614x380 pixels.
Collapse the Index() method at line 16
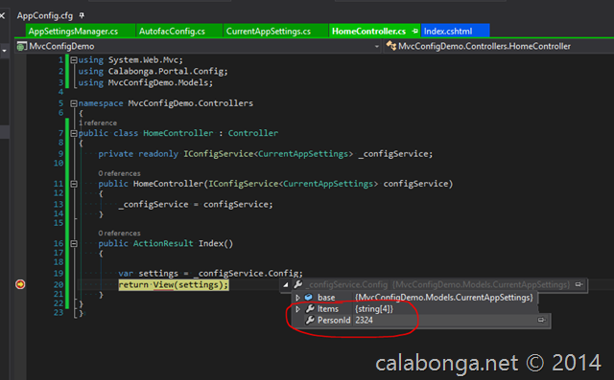74,243
